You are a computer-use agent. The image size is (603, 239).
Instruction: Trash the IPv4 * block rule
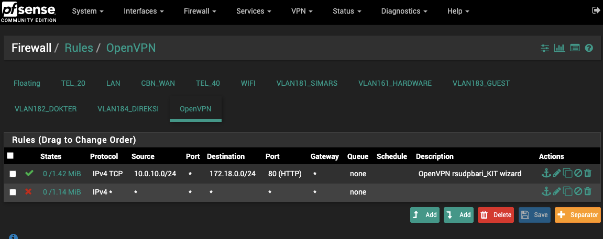(x=588, y=191)
